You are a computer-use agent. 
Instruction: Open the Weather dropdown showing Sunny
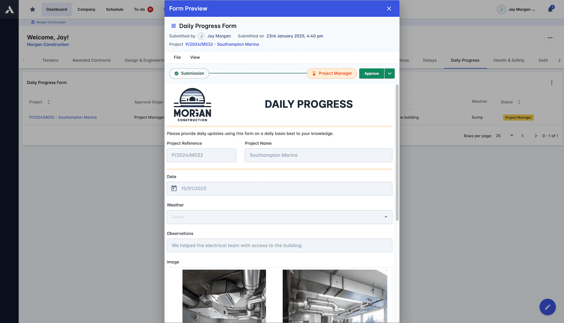pyautogui.click(x=385, y=217)
